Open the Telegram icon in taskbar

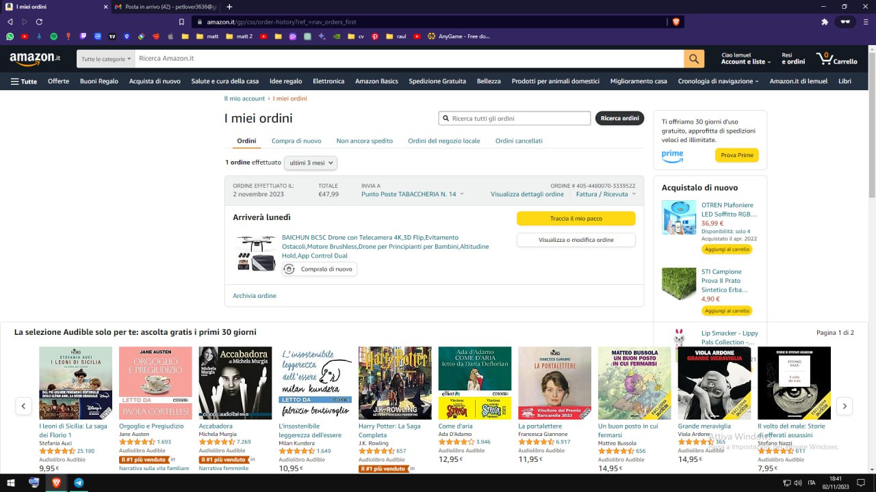[x=79, y=482]
